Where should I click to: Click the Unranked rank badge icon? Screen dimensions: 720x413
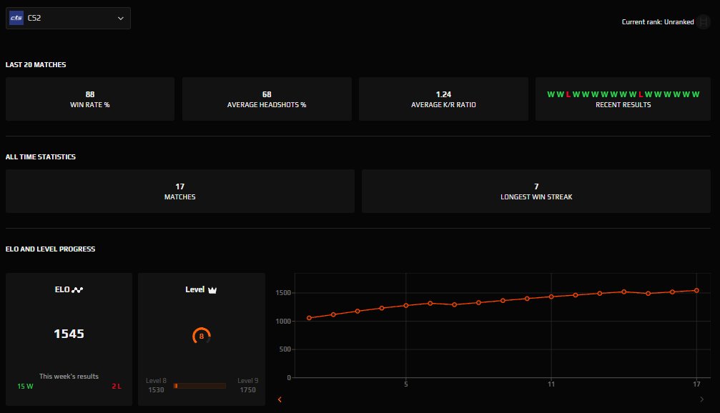coord(704,22)
